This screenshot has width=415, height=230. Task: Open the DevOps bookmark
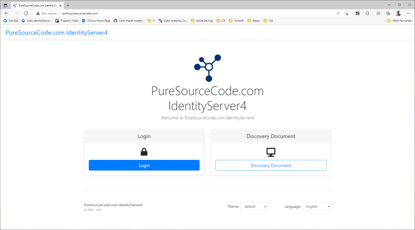coord(10,21)
